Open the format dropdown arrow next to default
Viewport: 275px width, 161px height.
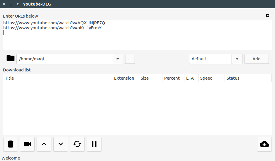click(x=237, y=59)
